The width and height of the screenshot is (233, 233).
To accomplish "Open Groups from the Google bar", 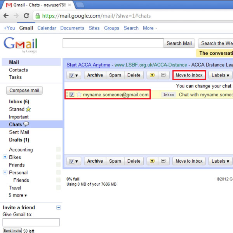I will [111, 28].
